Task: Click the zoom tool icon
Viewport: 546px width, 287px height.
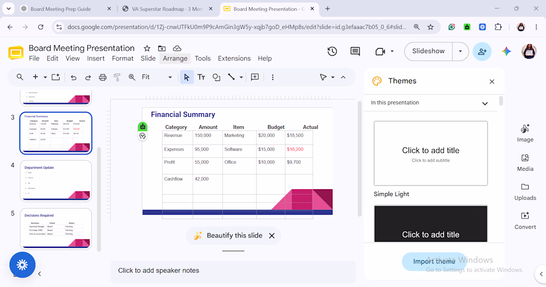Action: tap(132, 77)
